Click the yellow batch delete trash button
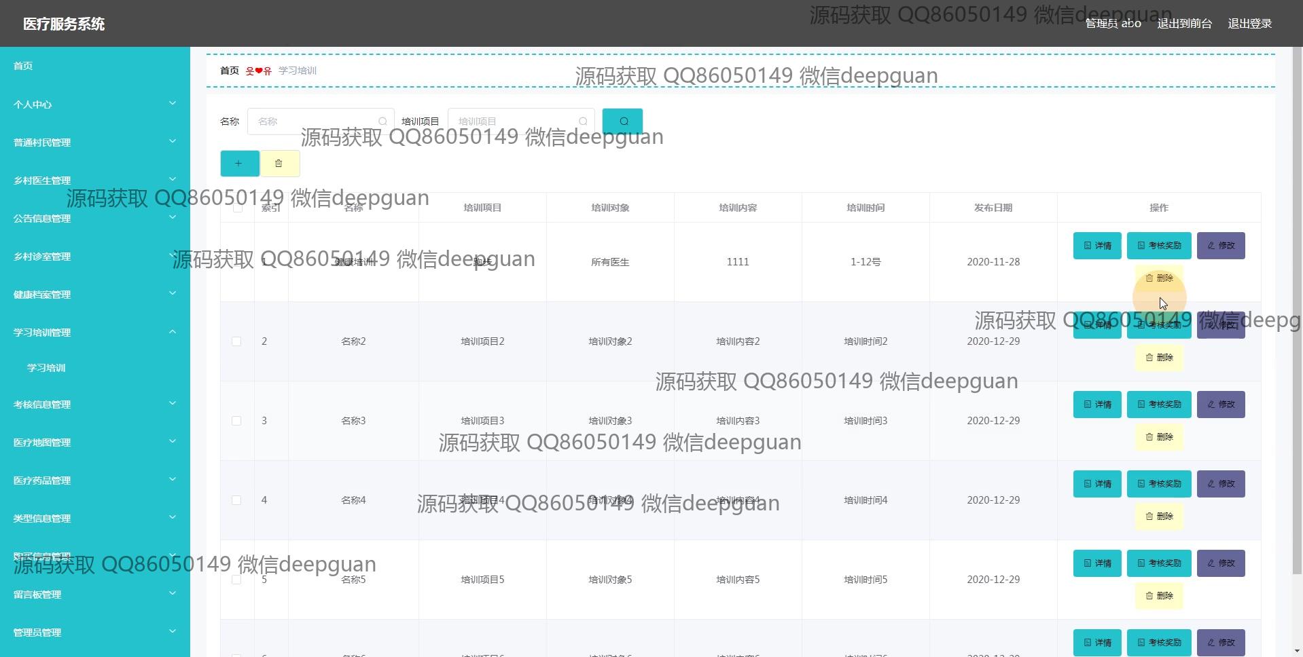The width and height of the screenshot is (1303, 657). click(279, 164)
